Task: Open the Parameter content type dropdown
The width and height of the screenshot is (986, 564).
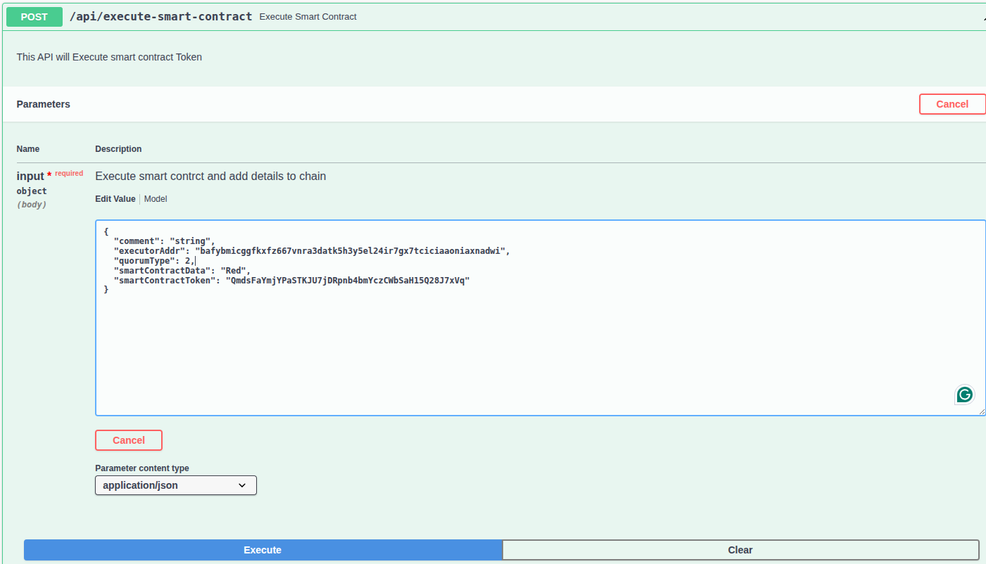Action: tap(176, 485)
